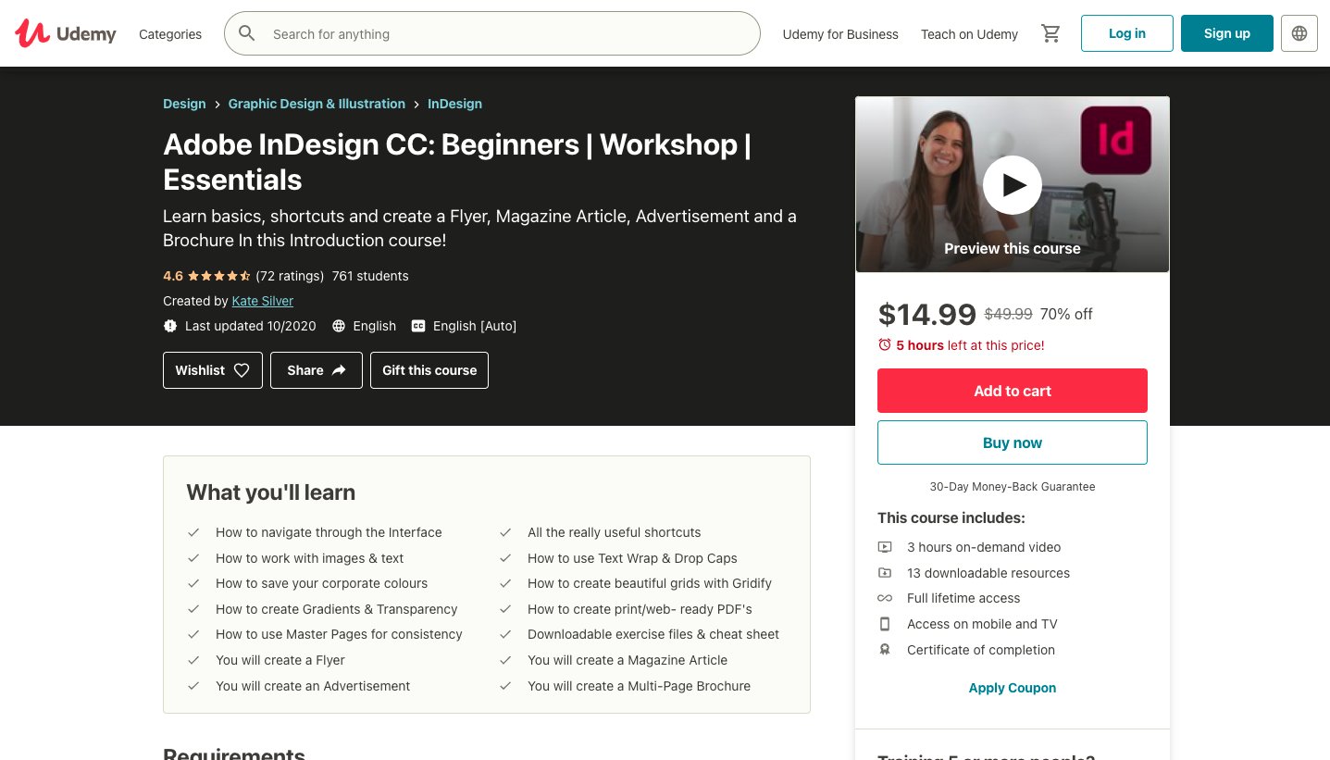The width and height of the screenshot is (1330, 760).
Task: Click 'How to save your corporate colours'
Action: coord(322,583)
